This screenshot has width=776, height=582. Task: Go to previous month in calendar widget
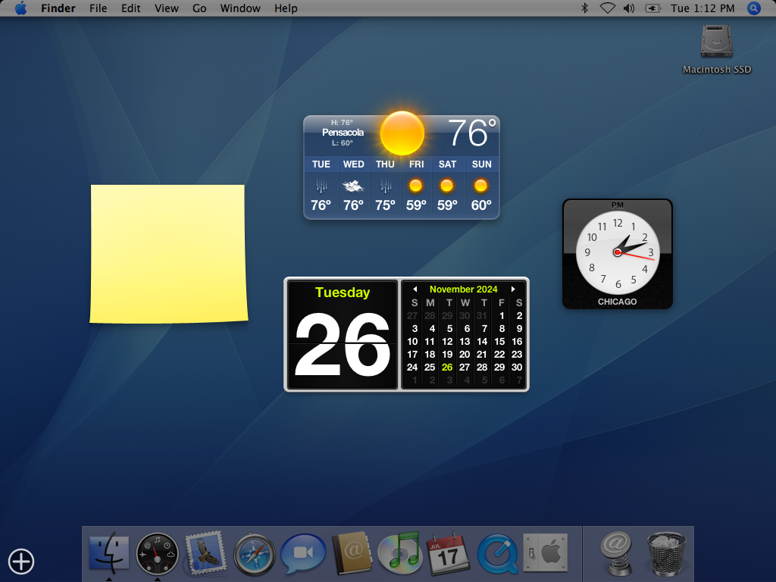tap(415, 289)
